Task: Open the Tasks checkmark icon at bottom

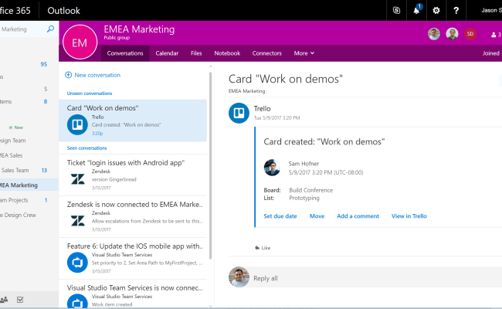Action: (20, 300)
